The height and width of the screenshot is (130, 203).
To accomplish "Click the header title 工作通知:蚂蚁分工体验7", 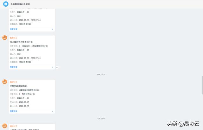I will pos(20,4).
